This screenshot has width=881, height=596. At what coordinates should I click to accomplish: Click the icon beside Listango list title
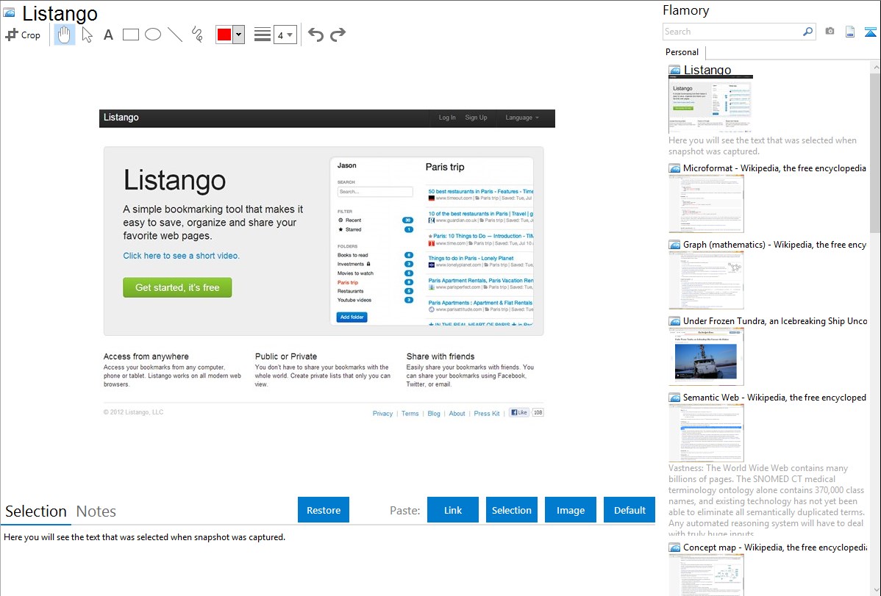pos(674,71)
